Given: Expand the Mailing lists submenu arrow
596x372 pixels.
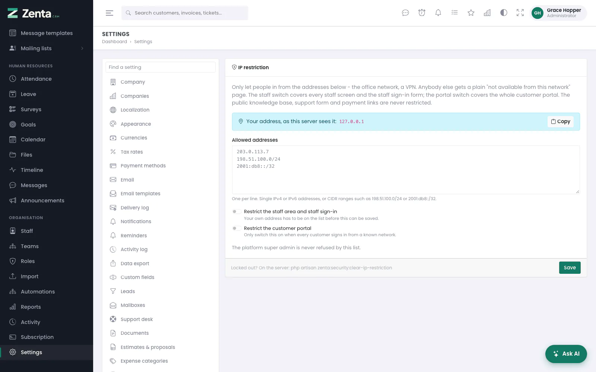Looking at the screenshot, I should click(82, 48).
